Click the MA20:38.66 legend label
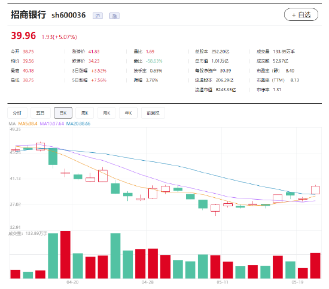 (x=78, y=124)
